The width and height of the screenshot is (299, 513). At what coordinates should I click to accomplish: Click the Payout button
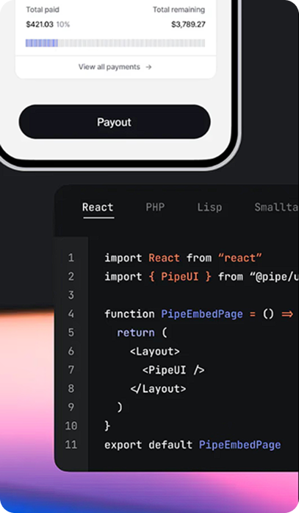point(115,121)
